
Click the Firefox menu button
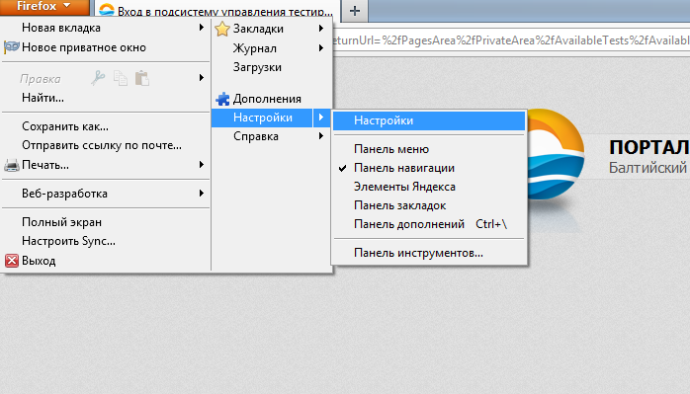pyautogui.click(x=44, y=7)
